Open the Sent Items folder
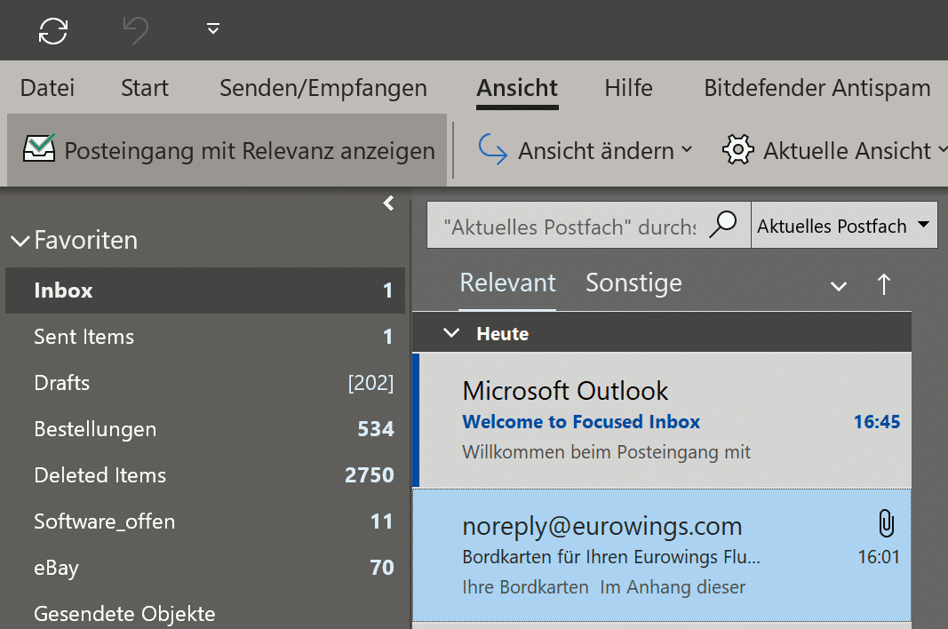This screenshot has width=948, height=629. (205, 337)
